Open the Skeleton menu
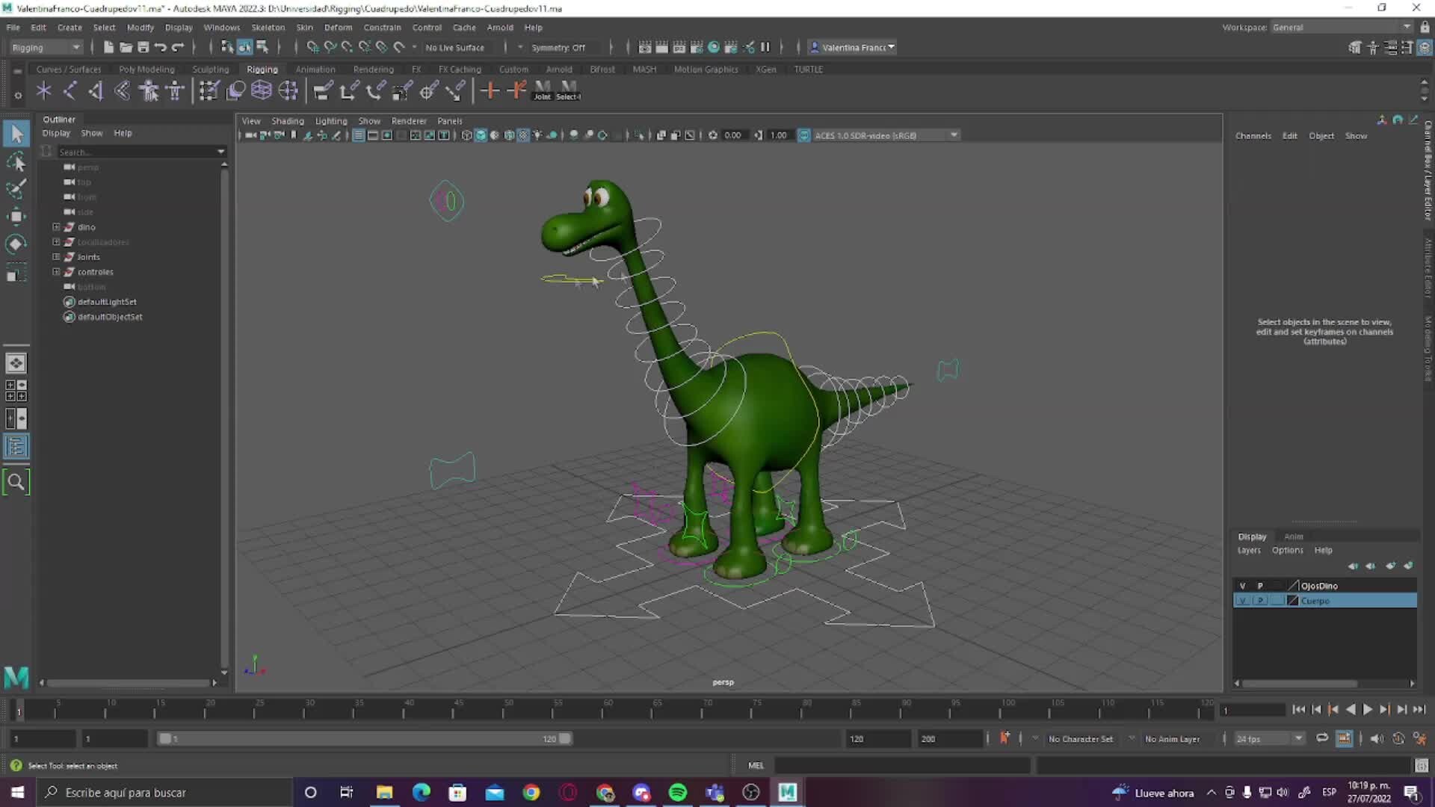 pos(268,27)
